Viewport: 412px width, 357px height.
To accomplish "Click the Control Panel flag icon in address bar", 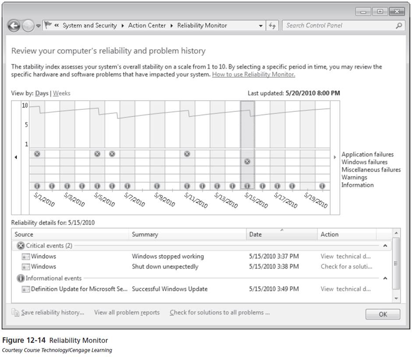I will tap(48, 25).
